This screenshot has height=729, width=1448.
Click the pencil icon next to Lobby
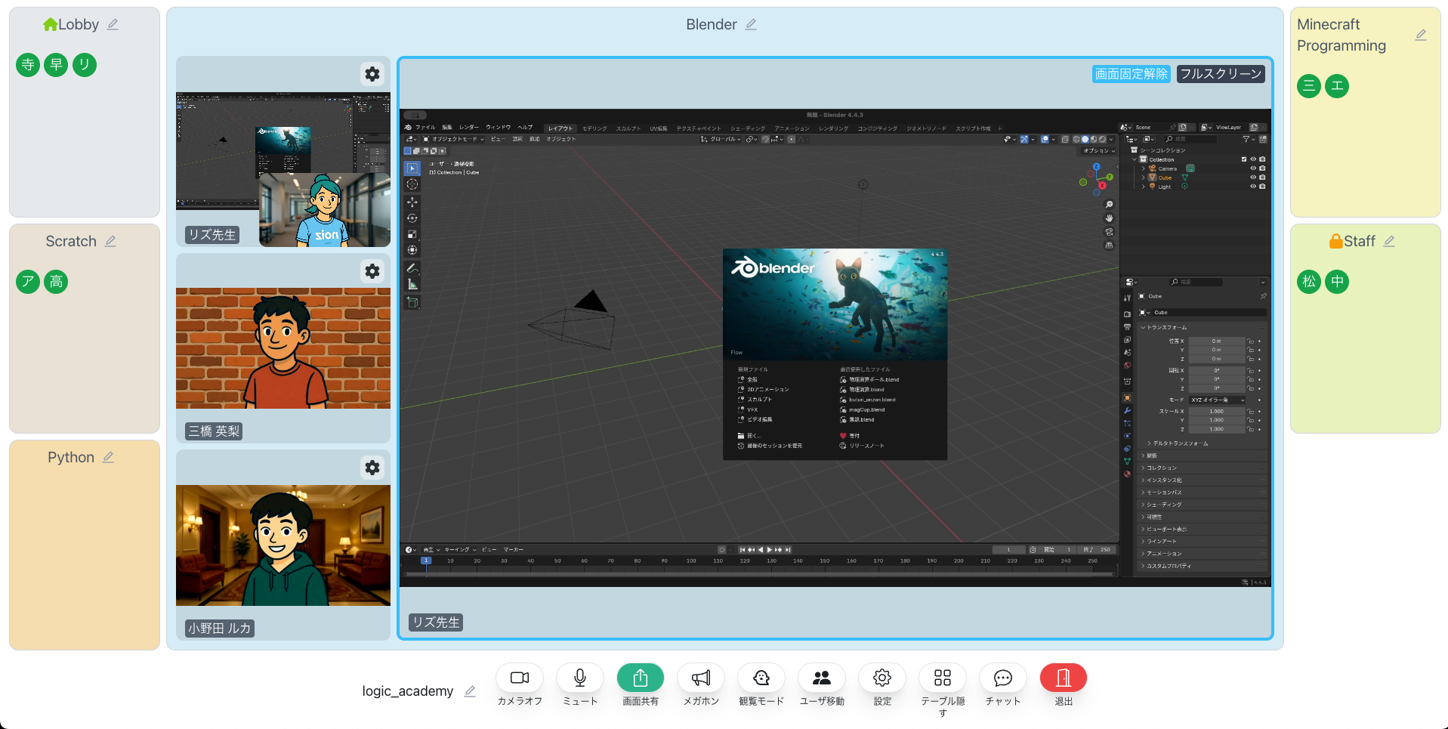point(113,24)
